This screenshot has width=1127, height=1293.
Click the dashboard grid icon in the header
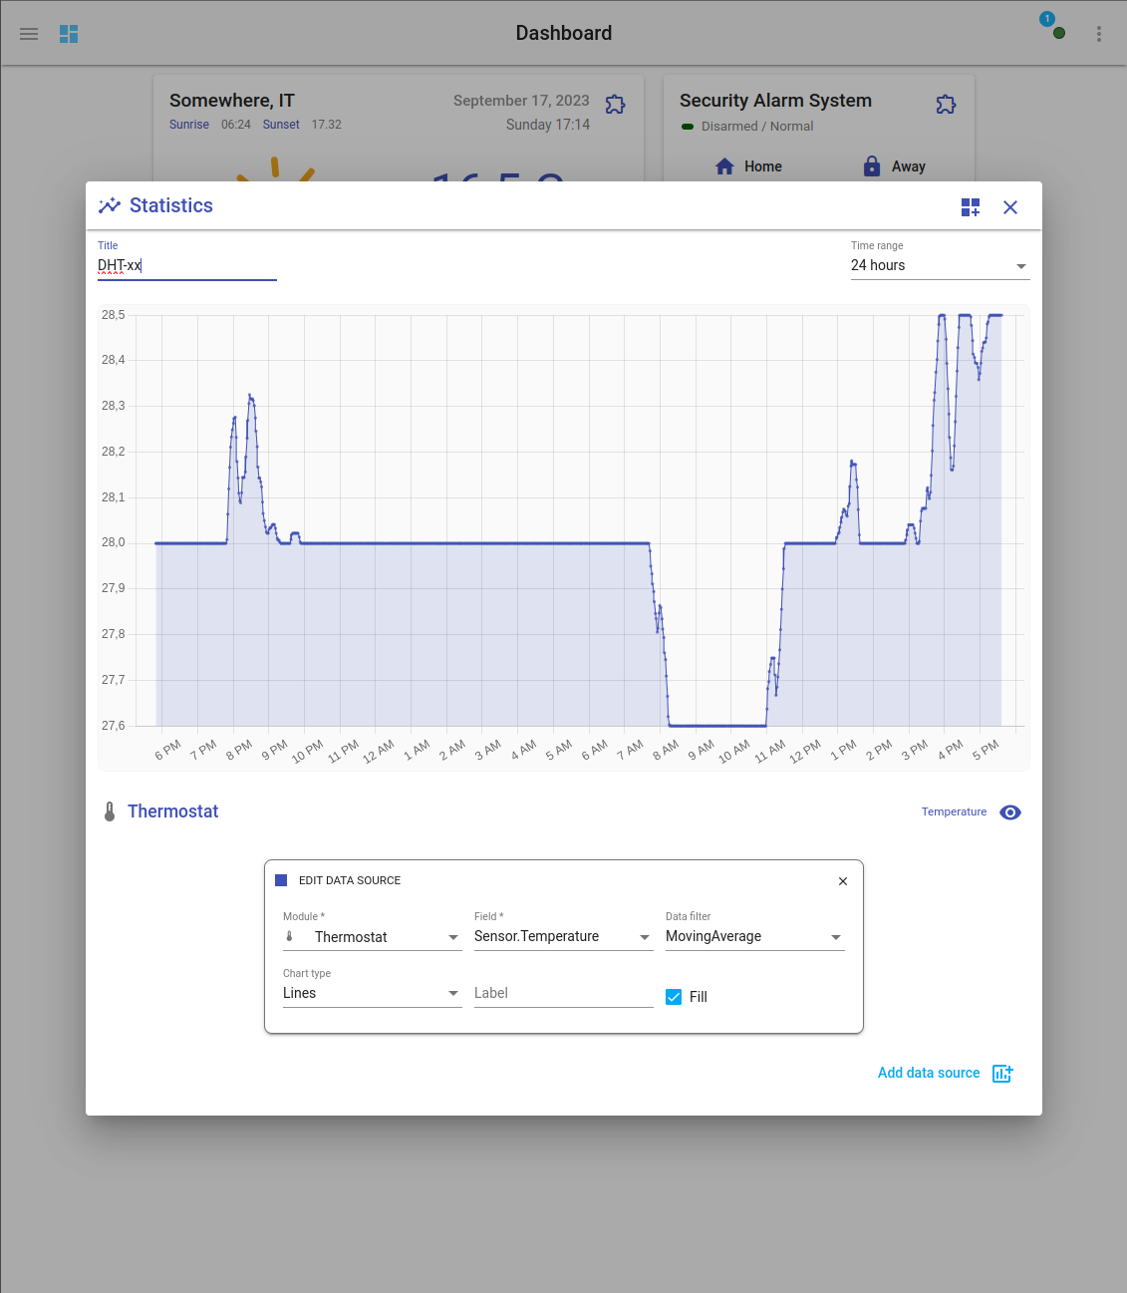69,34
